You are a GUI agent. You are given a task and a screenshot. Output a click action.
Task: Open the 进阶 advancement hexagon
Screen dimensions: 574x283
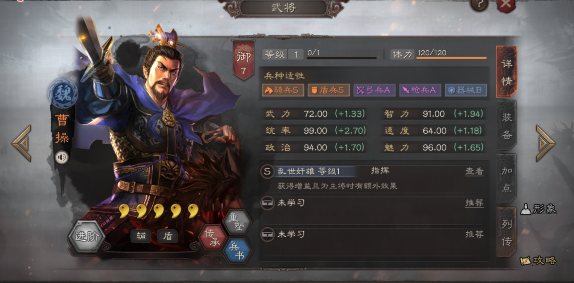87,237
